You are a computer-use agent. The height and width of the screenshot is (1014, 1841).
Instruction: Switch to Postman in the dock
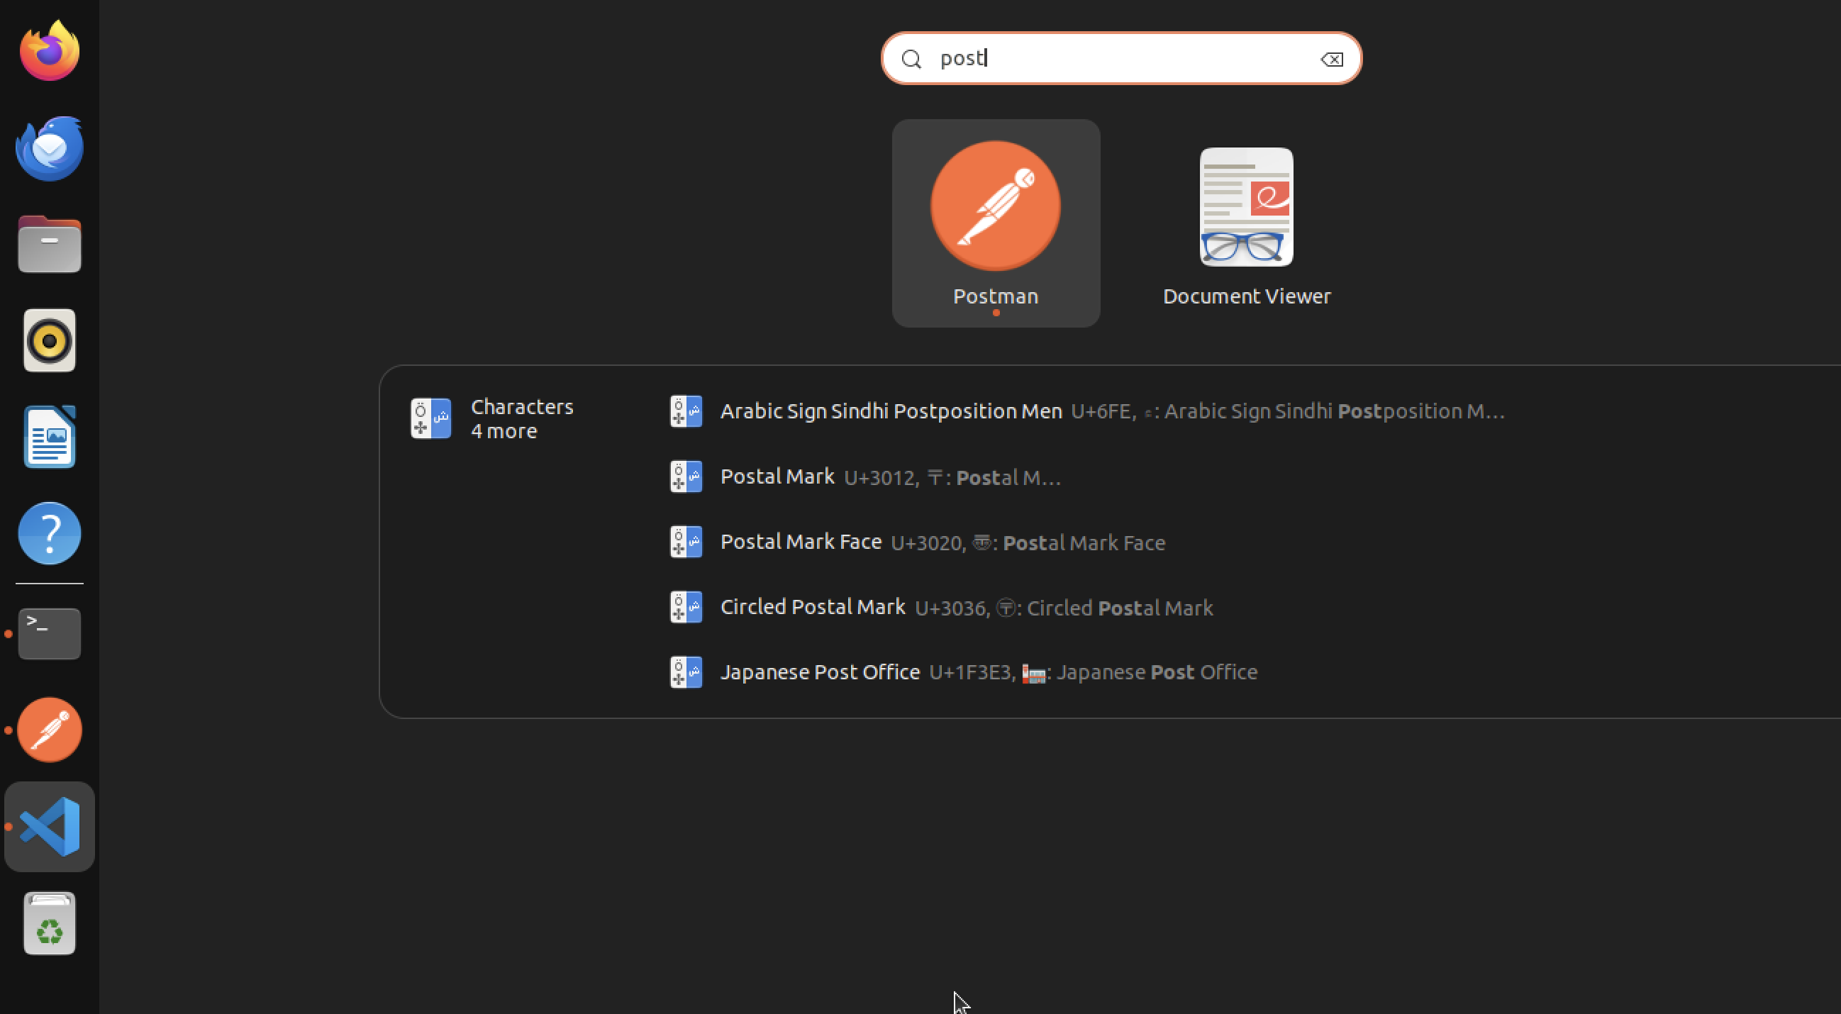50,730
